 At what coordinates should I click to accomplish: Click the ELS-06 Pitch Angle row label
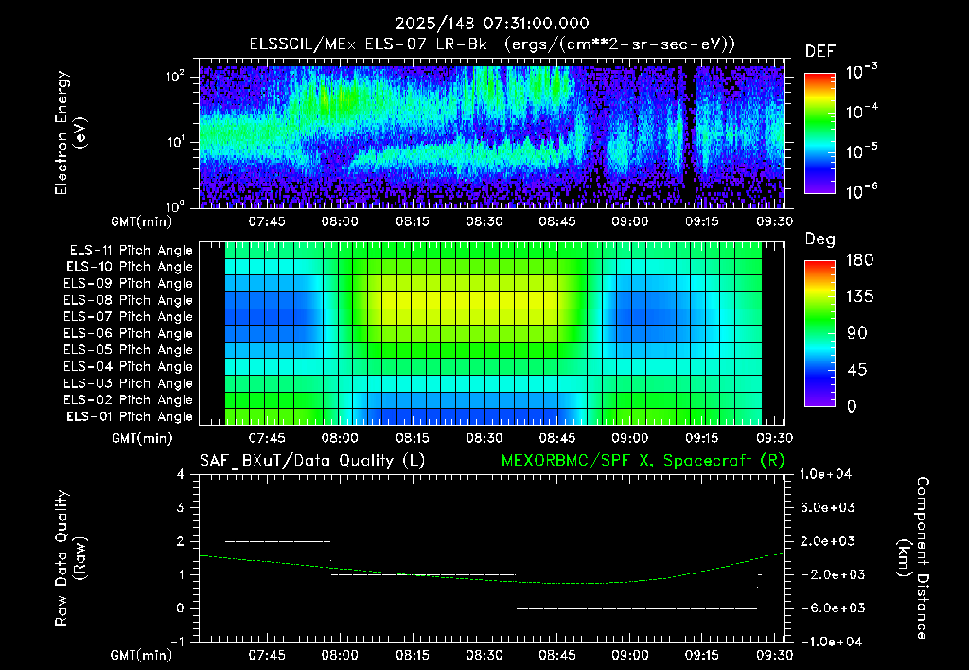point(129,333)
